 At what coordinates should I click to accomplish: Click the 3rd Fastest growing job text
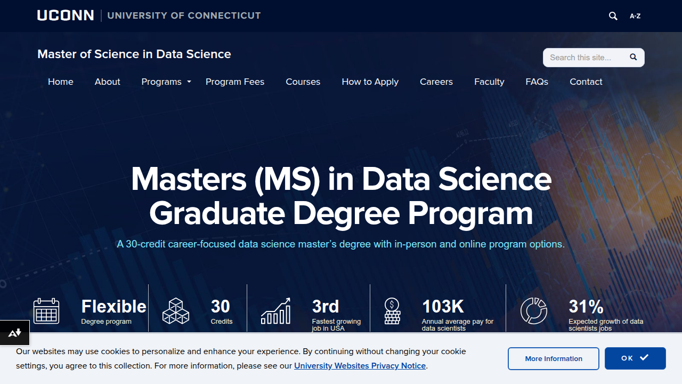[x=336, y=314]
